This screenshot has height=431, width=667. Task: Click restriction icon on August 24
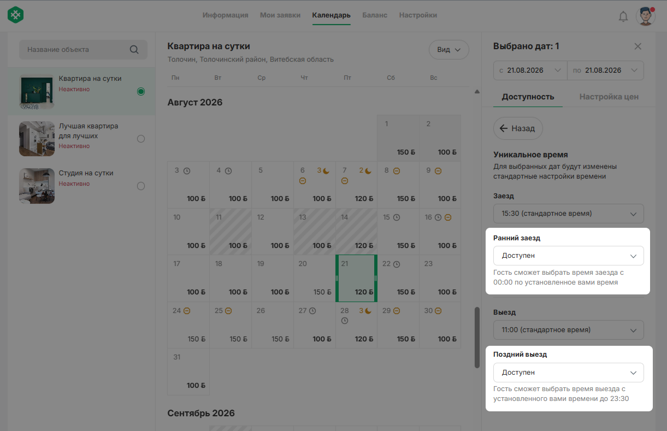pos(187,311)
